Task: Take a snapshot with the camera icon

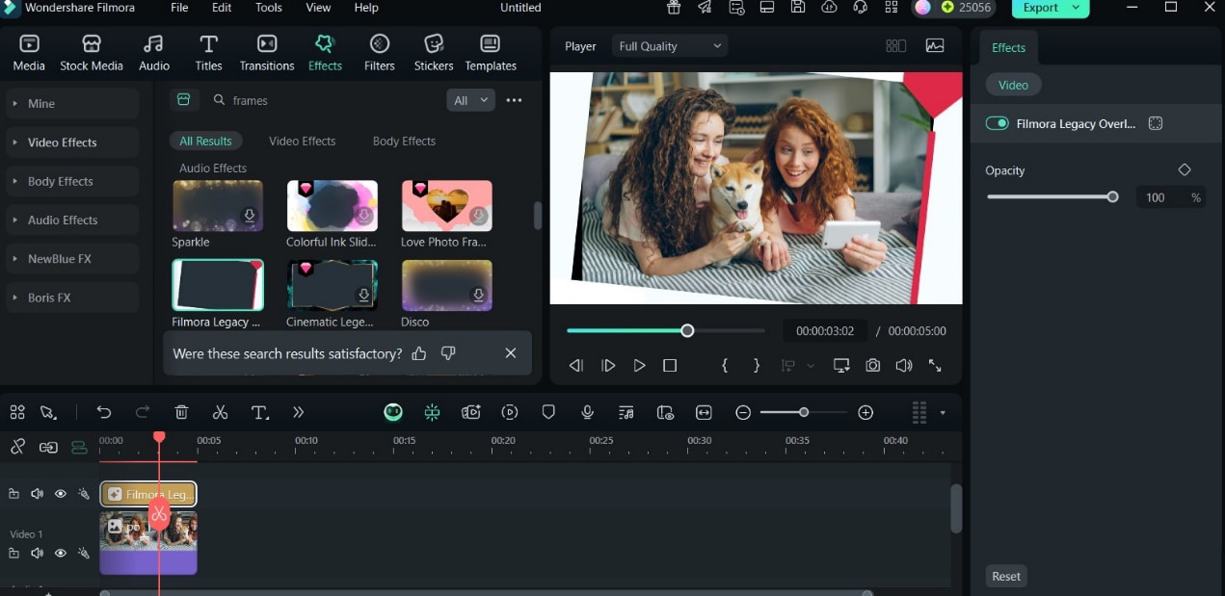Action: (872, 366)
